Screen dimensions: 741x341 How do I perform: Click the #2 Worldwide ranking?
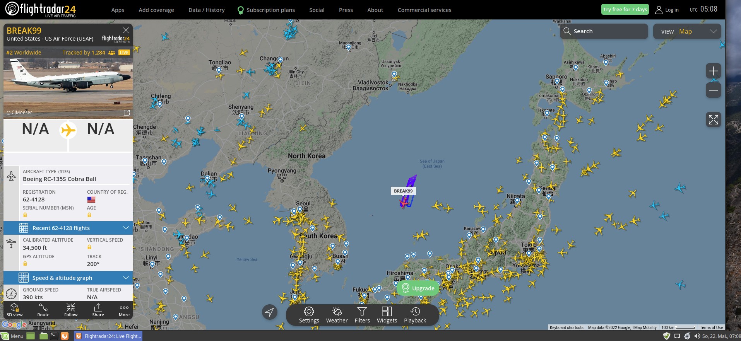pyautogui.click(x=24, y=53)
